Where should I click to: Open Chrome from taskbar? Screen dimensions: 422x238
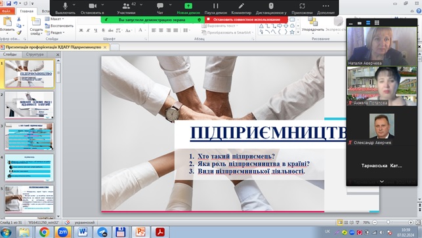(x=45, y=232)
